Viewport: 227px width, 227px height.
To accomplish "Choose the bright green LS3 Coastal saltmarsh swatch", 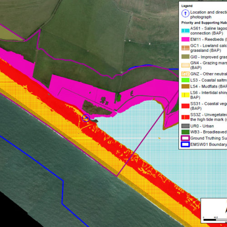I will pyautogui.click(x=185, y=80).
